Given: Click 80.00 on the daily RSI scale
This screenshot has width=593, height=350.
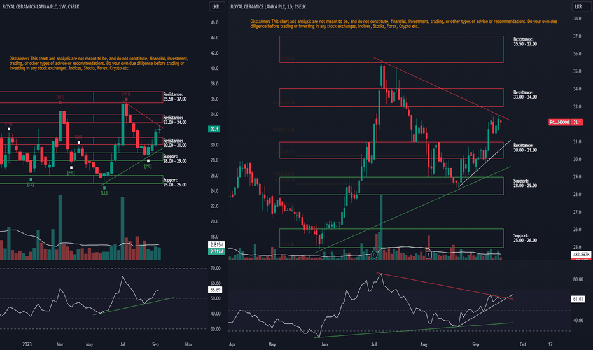Looking at the screenshot, I should [x=578, y=279].
